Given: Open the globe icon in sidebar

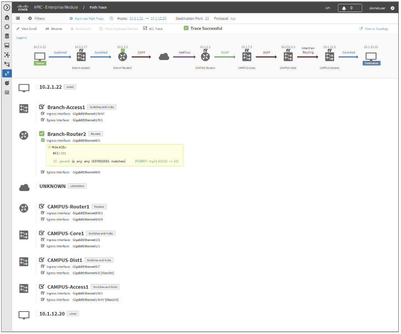Looking at the screenshot, I should 7,83.
